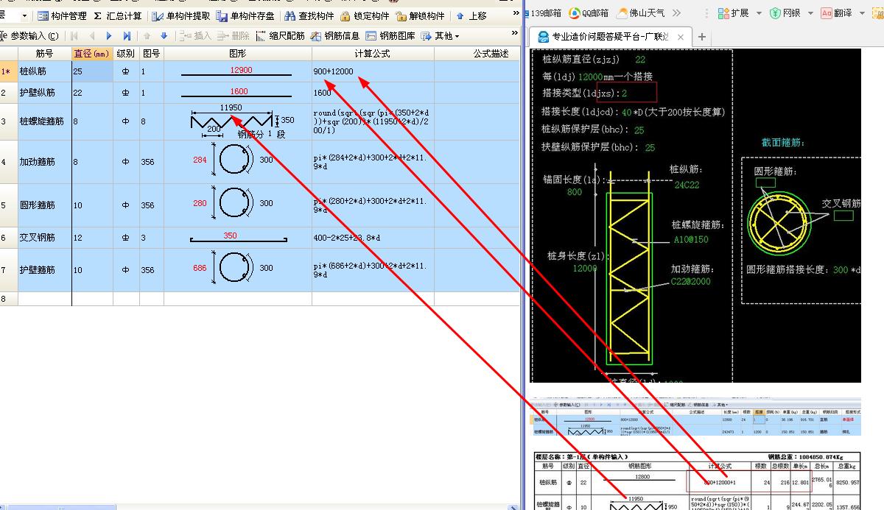Click 级别 column header
Screen dimensions: 884x510
pos(126,54)
